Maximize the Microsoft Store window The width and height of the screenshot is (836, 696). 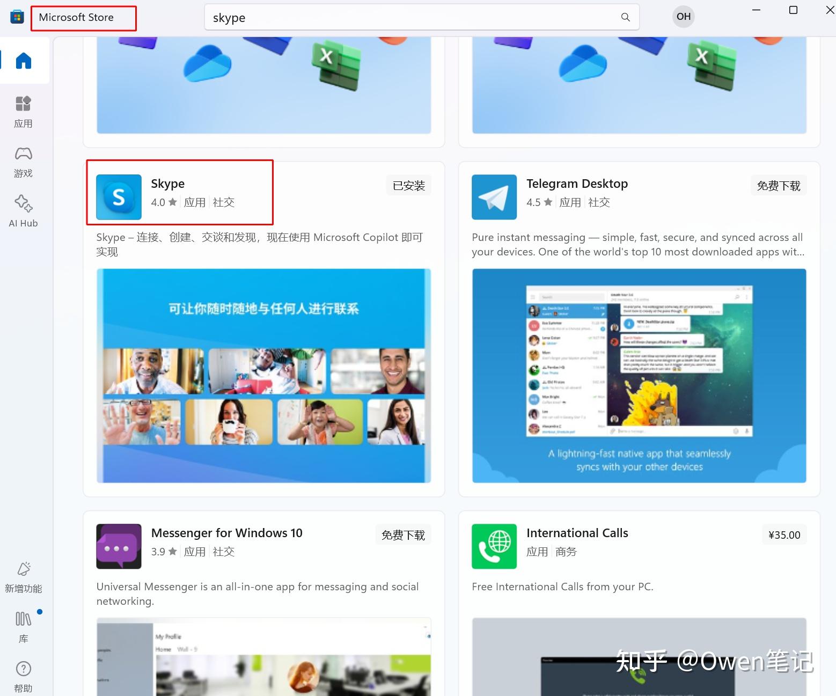(793, 10)
